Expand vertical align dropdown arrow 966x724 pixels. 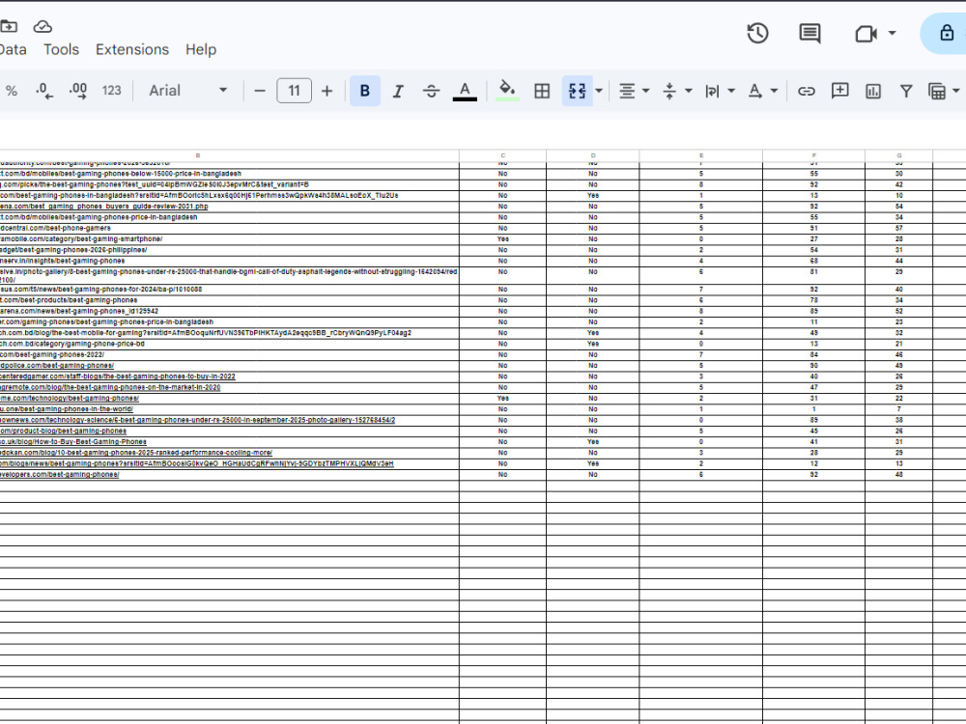[689, 91]
